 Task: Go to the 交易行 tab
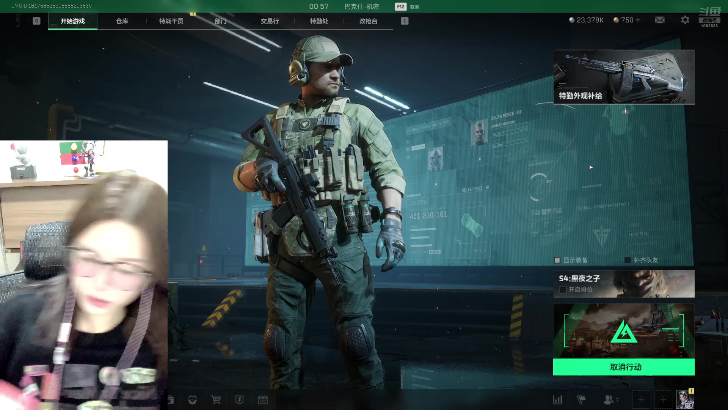click(x=270, y=21)
